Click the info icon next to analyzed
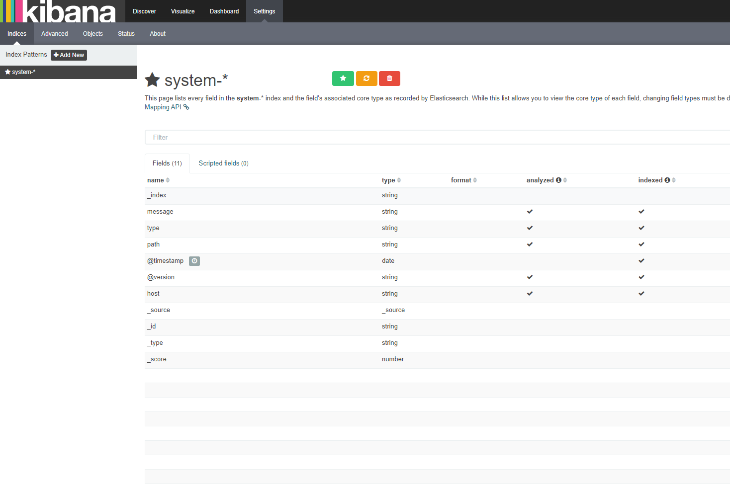 [558, 180]
